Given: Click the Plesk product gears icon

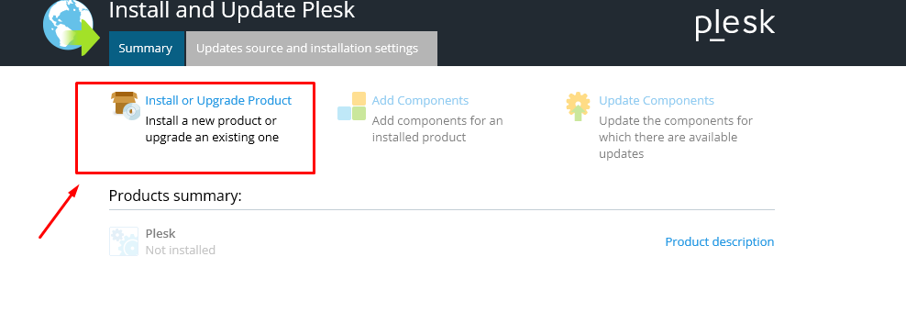Looking at the screenshot, I should pos(124,241).
